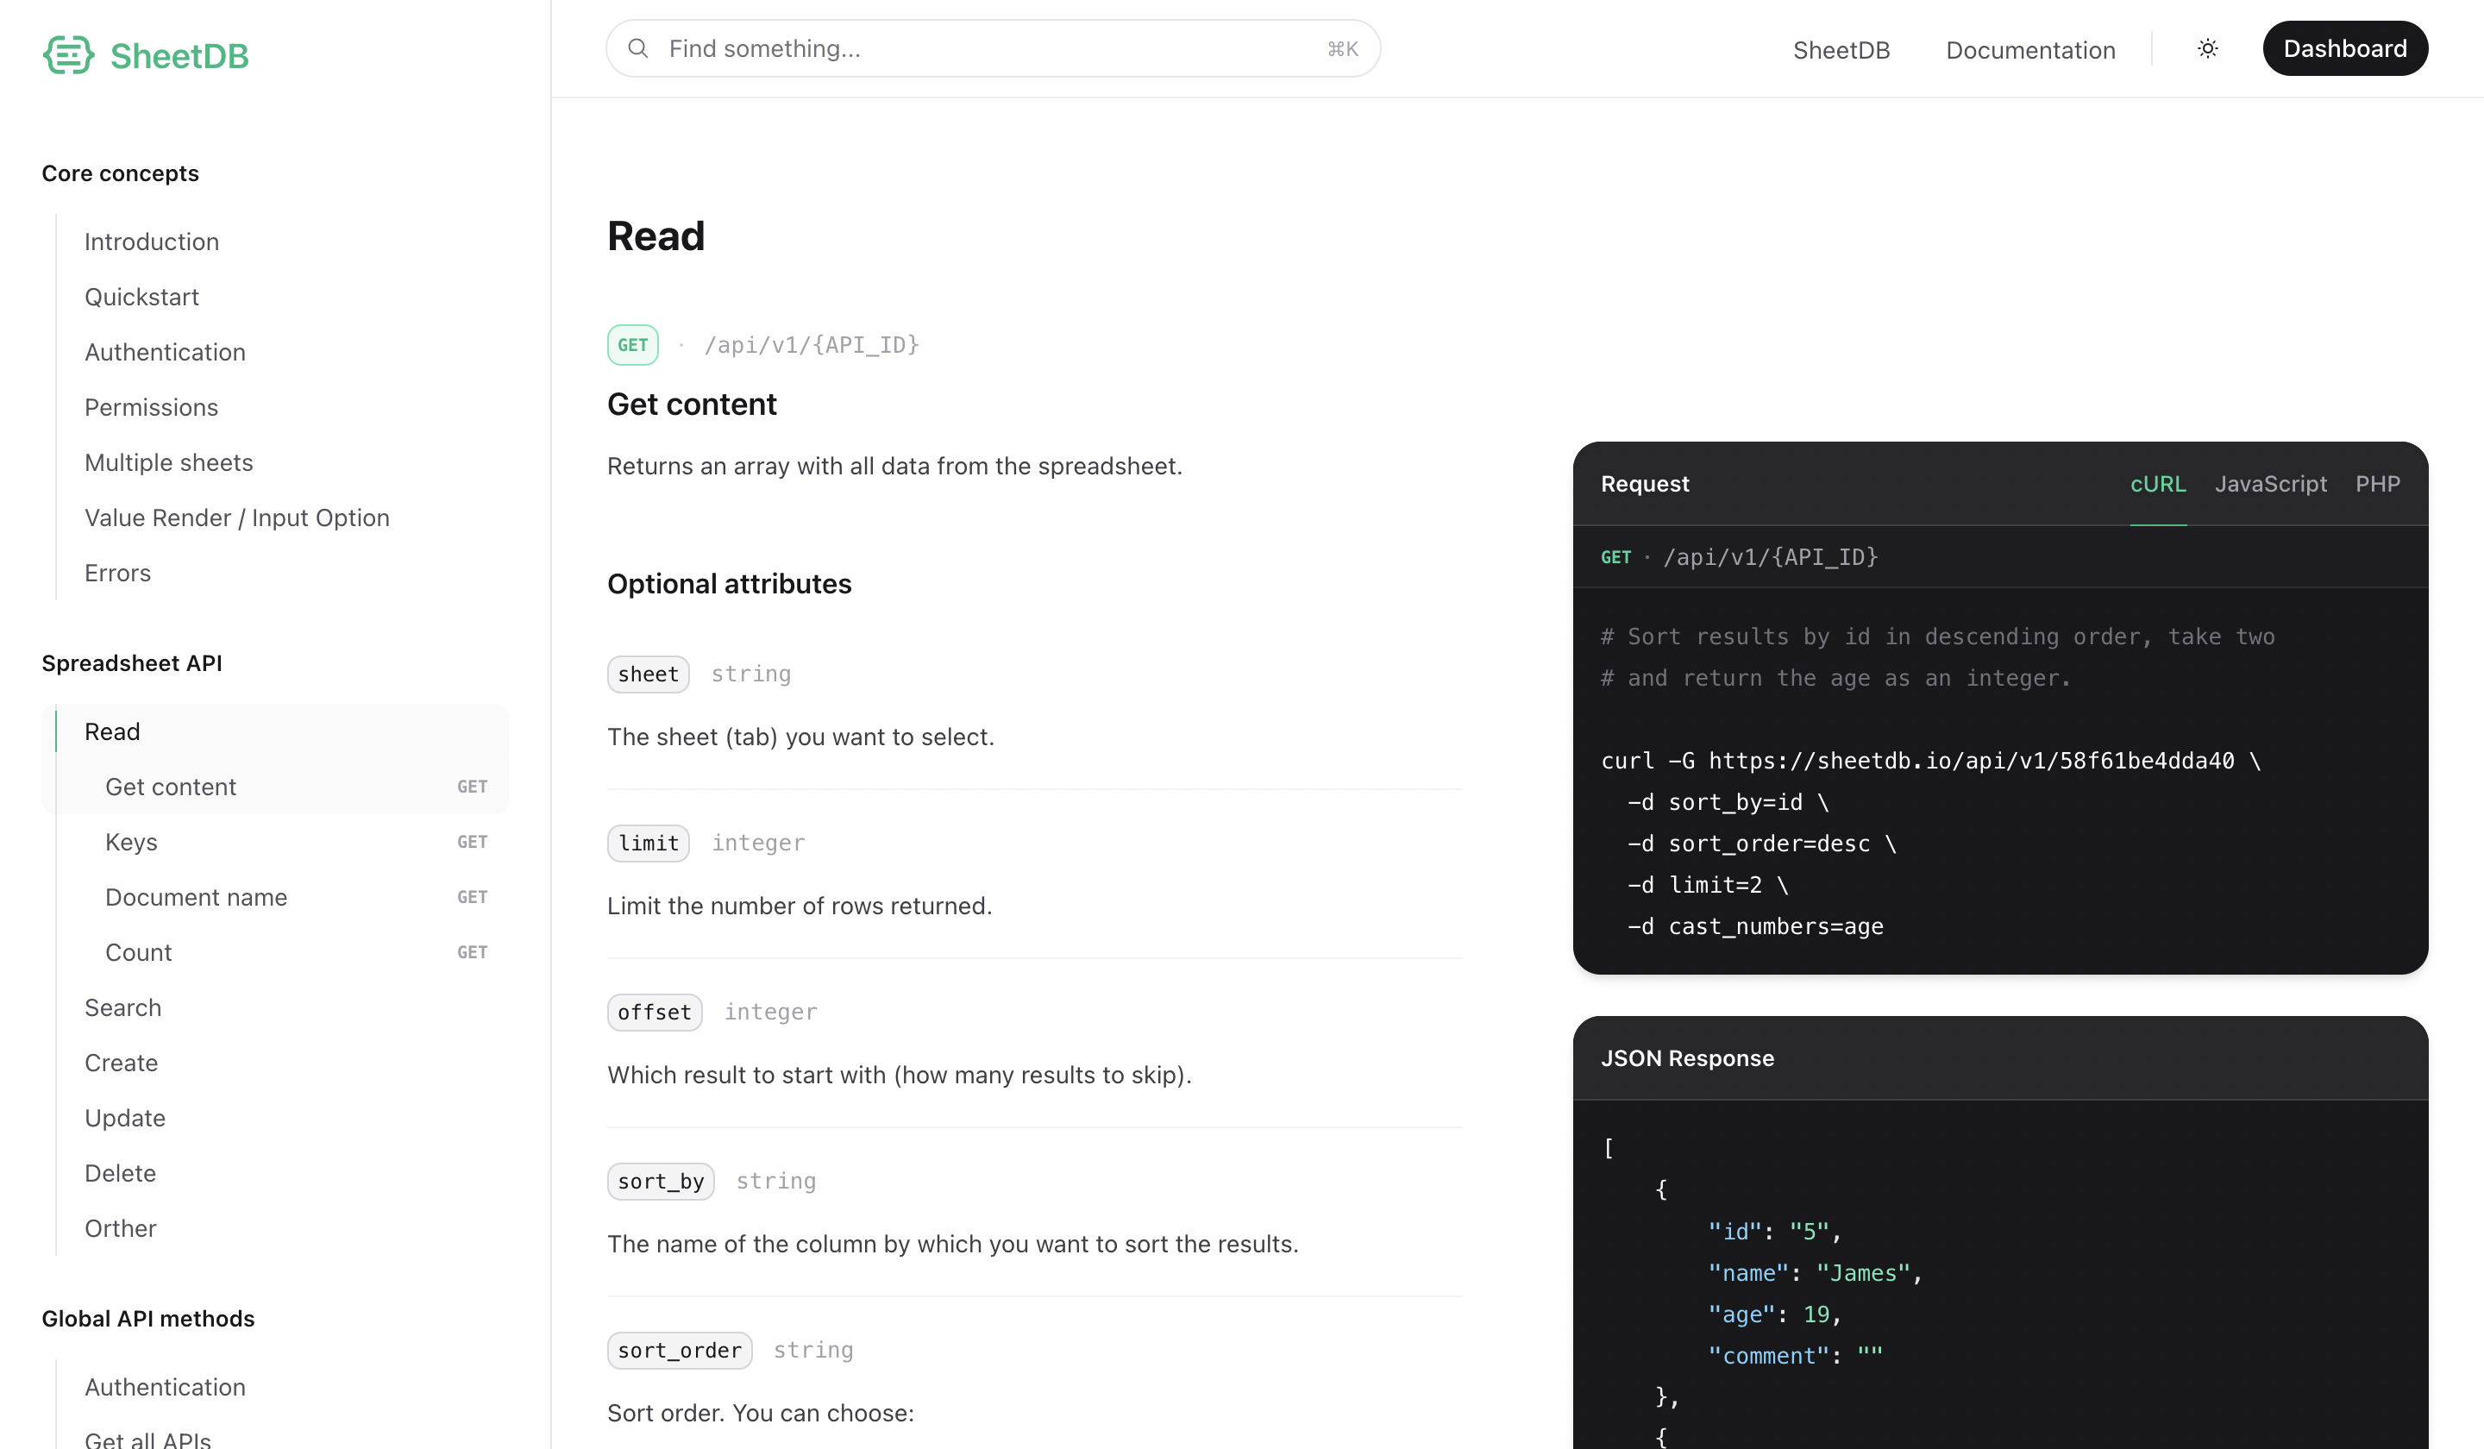Click the -d limit=2 code line
Image resolution: width=2484 pixels, height=1449 pixels.
point(1707,885)
